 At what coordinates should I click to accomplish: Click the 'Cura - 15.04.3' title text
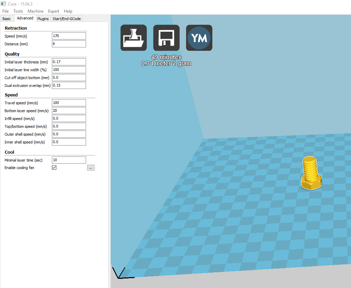tap(20, 4)
